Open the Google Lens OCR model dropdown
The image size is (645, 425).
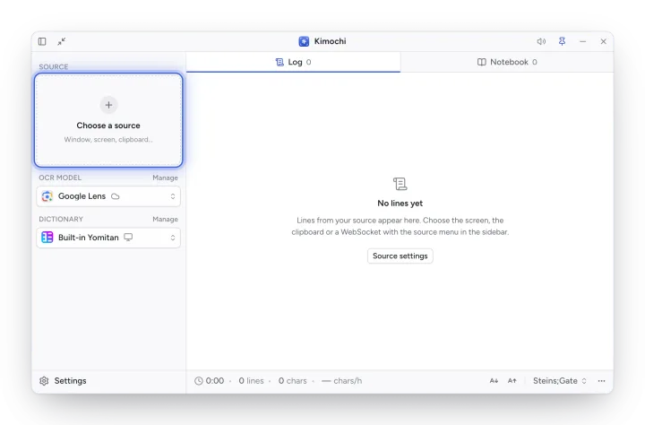[x=108, y=196]
